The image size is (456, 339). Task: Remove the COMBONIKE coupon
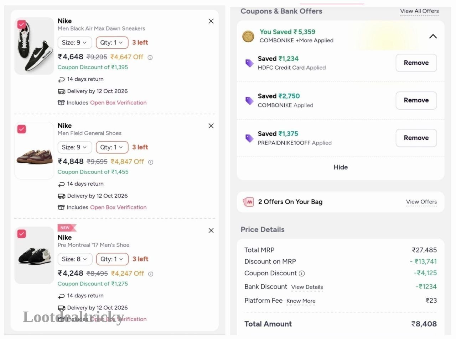(x=416, y=100)
